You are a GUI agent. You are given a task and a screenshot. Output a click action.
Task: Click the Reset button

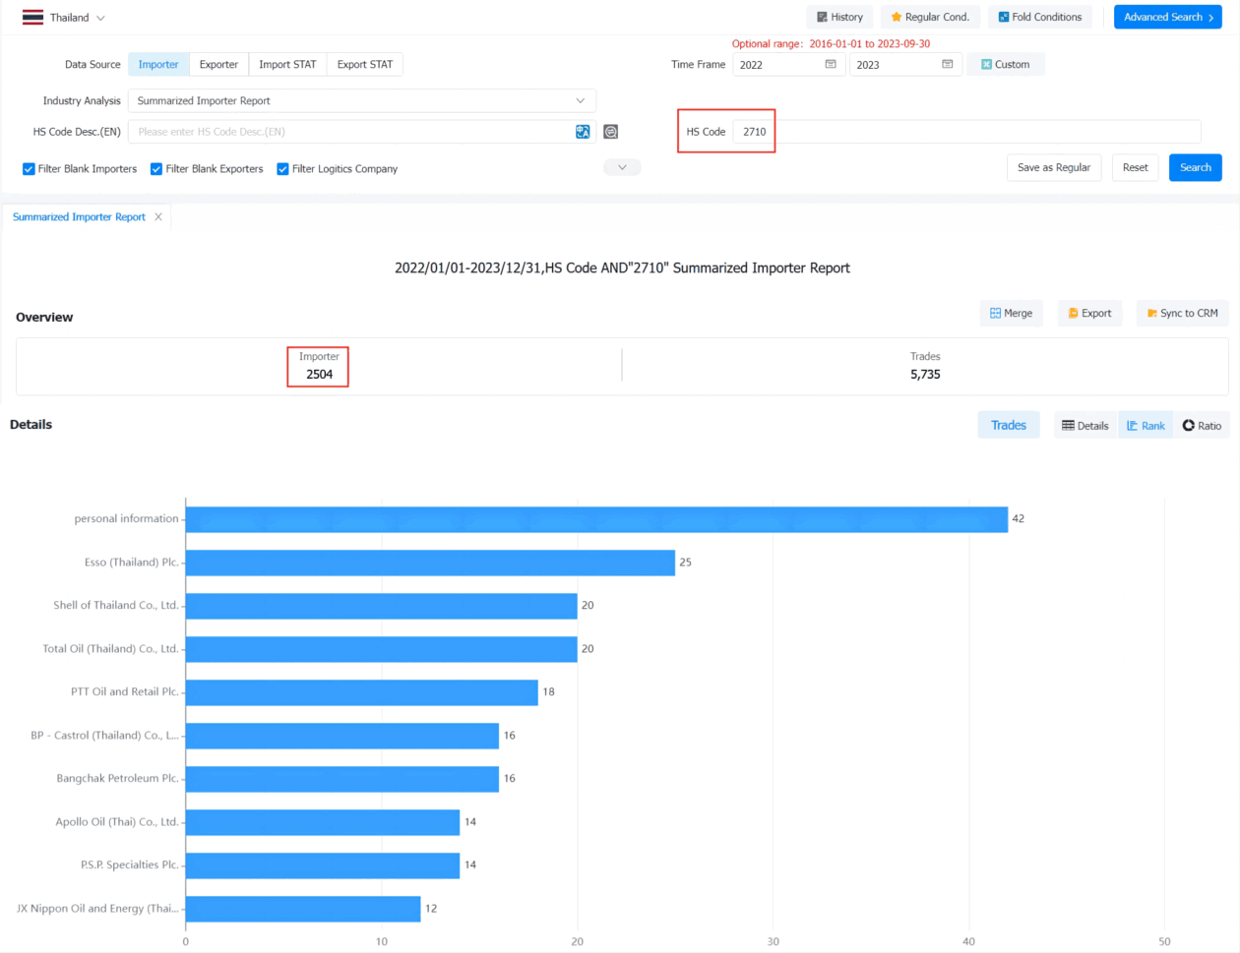(1135, 167)
